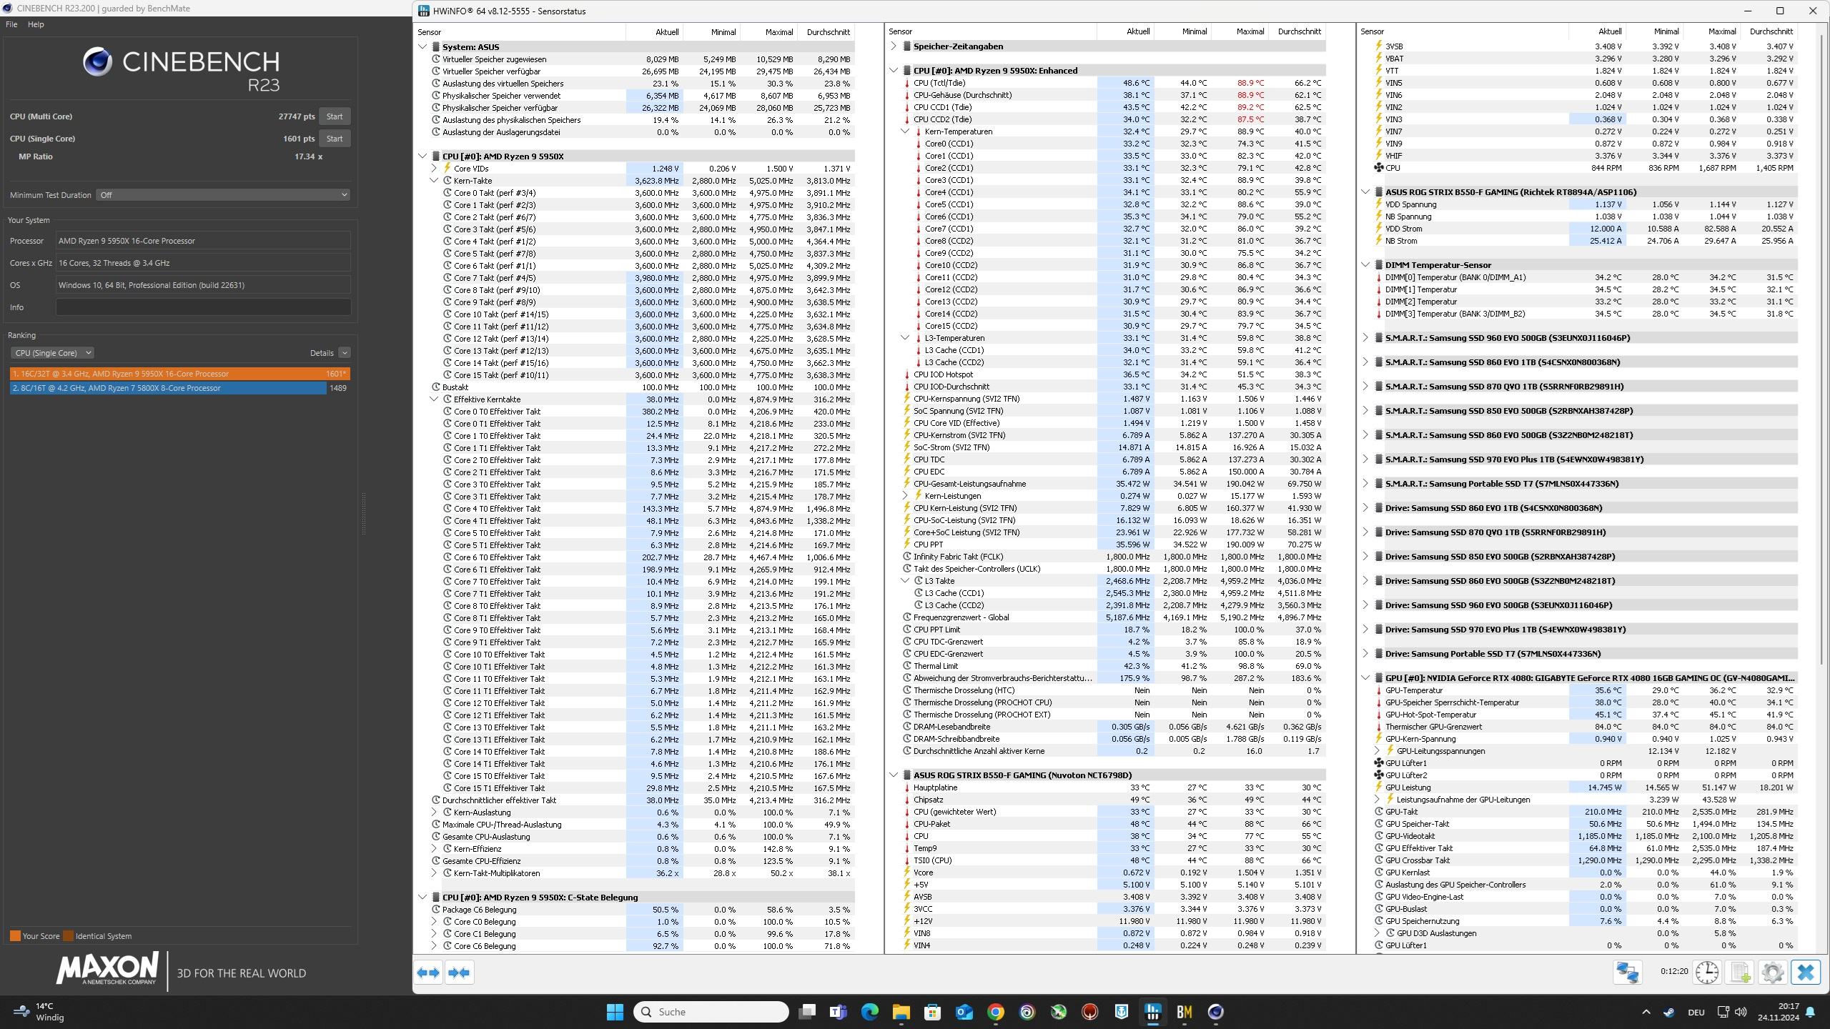The image size is (1830, 1029).
Task: Open HWiNFO sensor settings gear icon
Action: point(1772,973)
